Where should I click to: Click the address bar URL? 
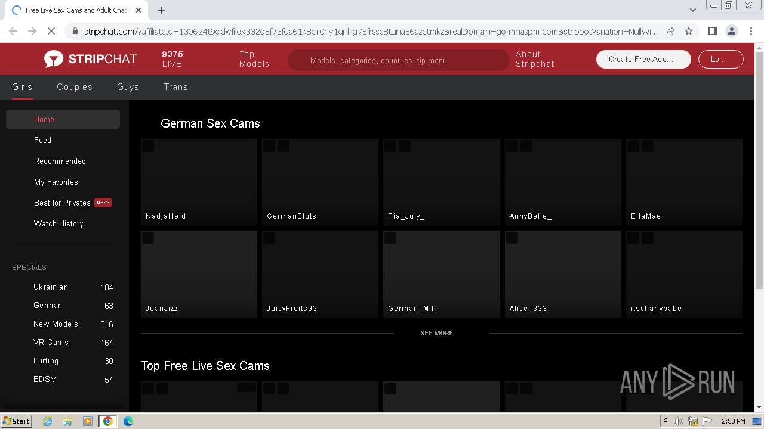pyautogui.click(x=370, y=31)
